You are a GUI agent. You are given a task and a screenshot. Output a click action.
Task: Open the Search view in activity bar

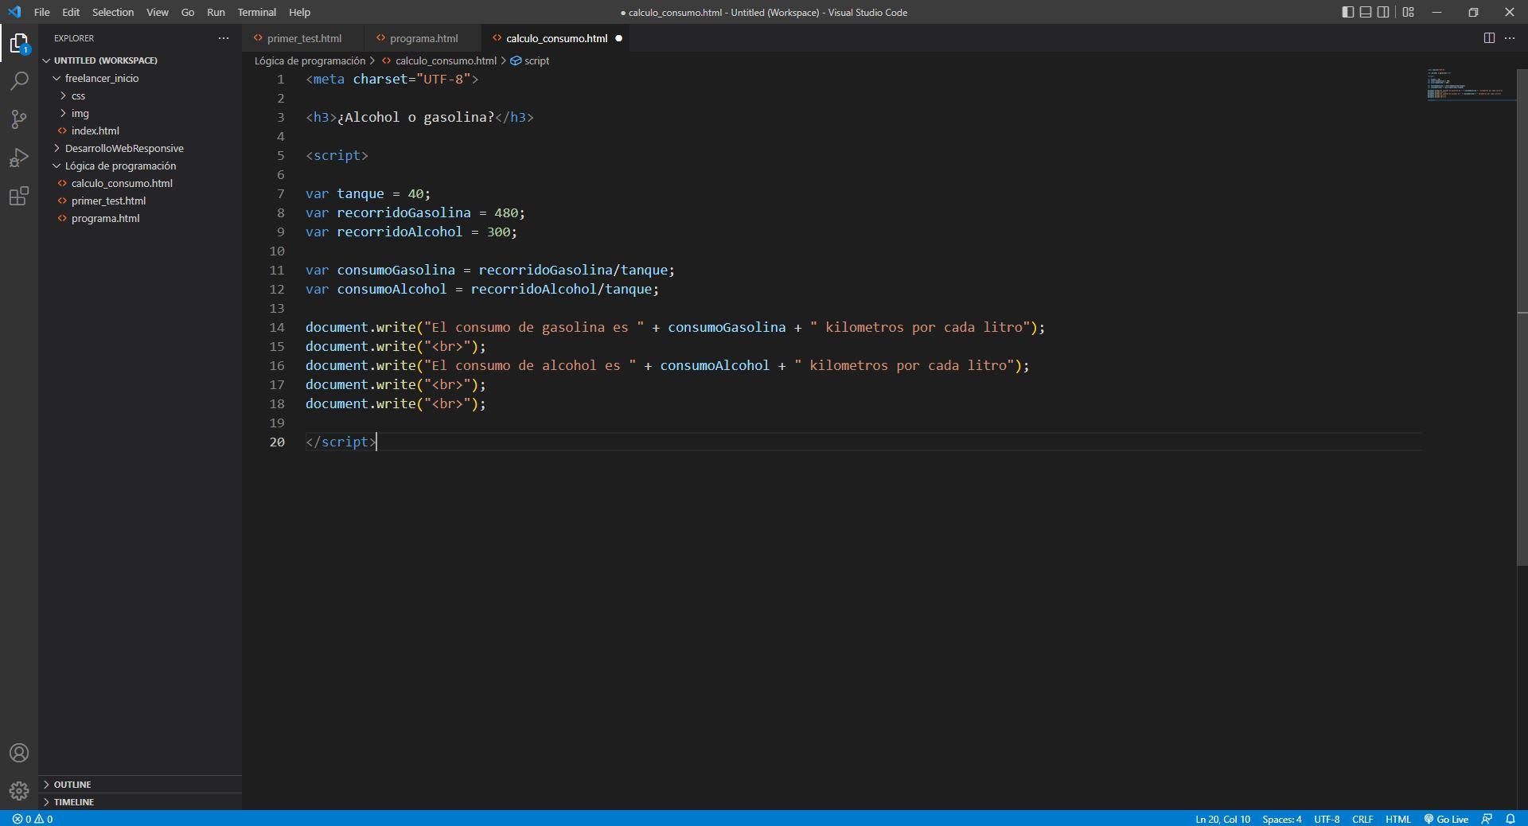19,81
